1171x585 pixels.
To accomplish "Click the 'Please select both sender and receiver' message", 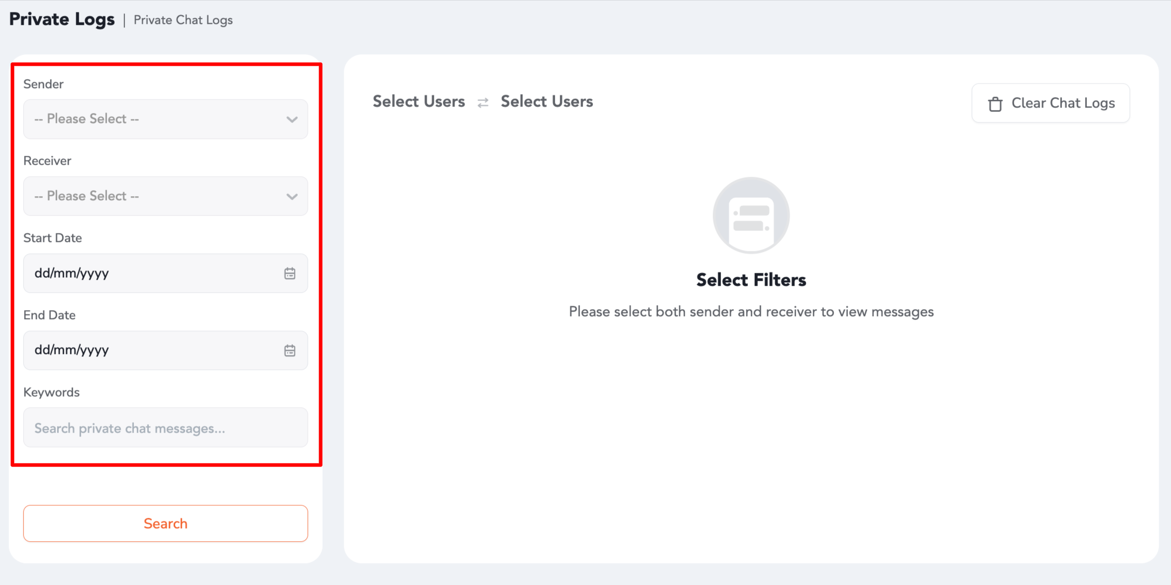I will (x=751, y=312).
